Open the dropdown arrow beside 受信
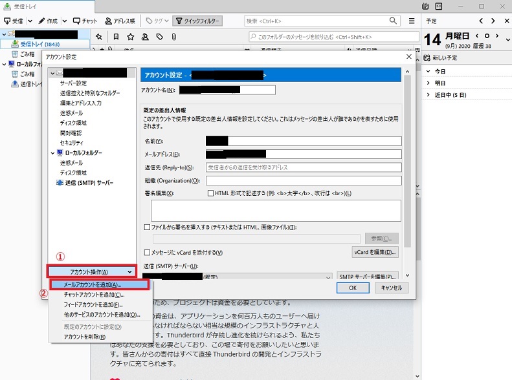The image size is (512, 380). click(30, 21)
